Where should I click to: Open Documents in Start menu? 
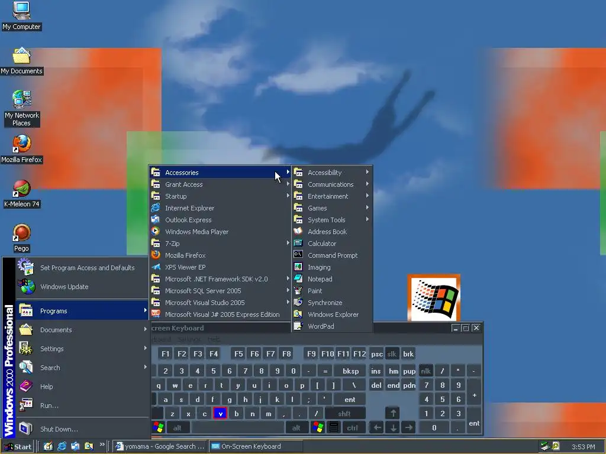click(82, 329)
